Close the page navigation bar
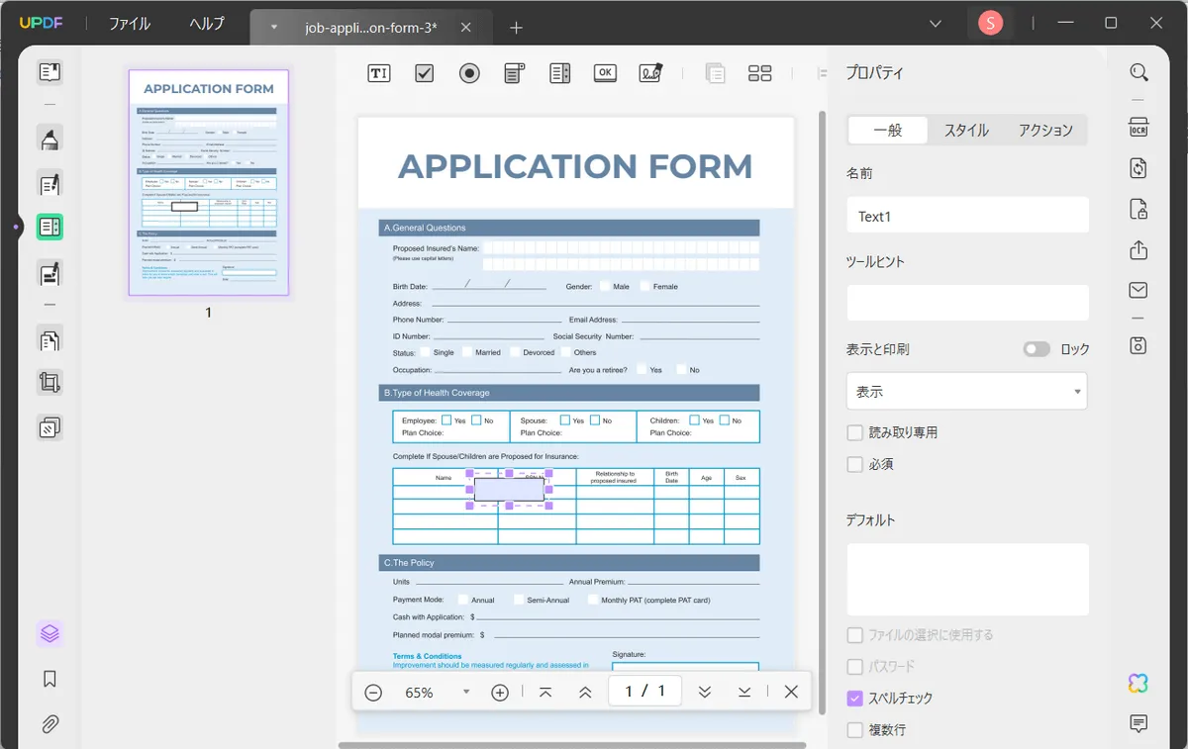 (x=791, y=693)
